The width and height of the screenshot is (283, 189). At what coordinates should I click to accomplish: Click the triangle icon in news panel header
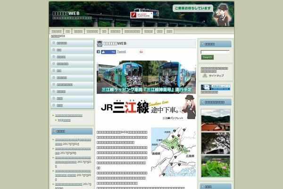click(x=54, y=131)
